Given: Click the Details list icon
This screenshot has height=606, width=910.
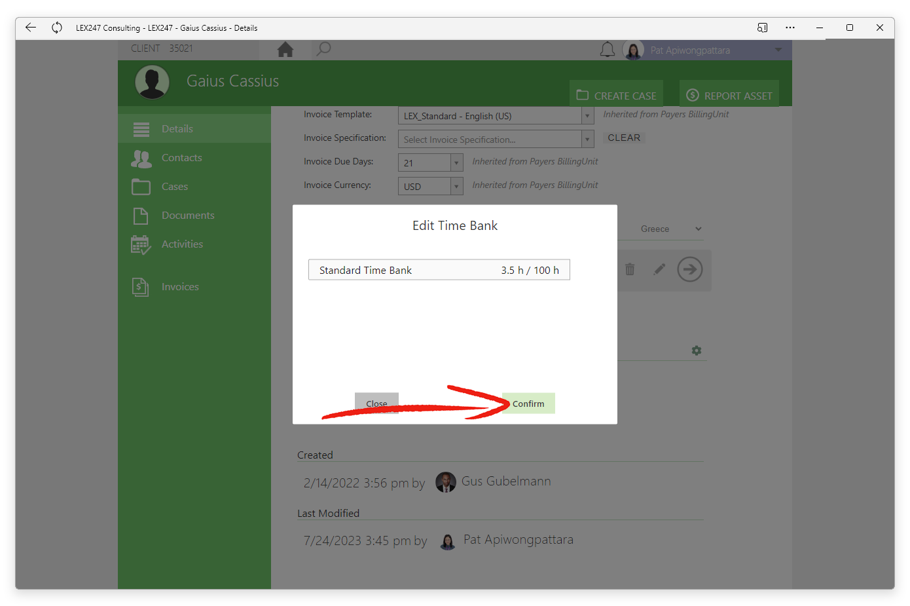Looking at the screenshot, I should click(141, 129).
